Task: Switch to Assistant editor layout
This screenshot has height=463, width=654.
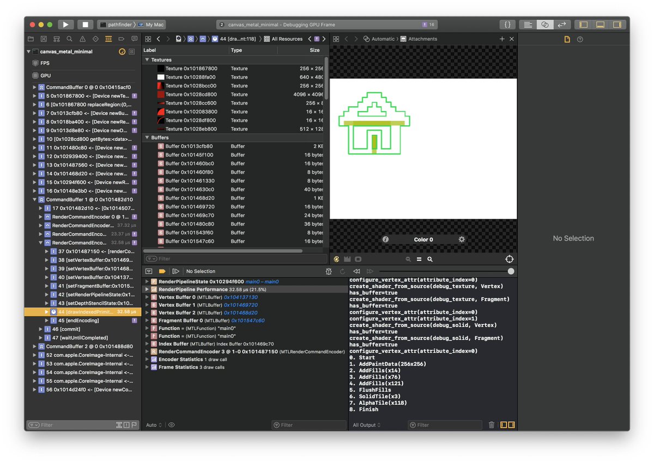Action: point(544,24)
